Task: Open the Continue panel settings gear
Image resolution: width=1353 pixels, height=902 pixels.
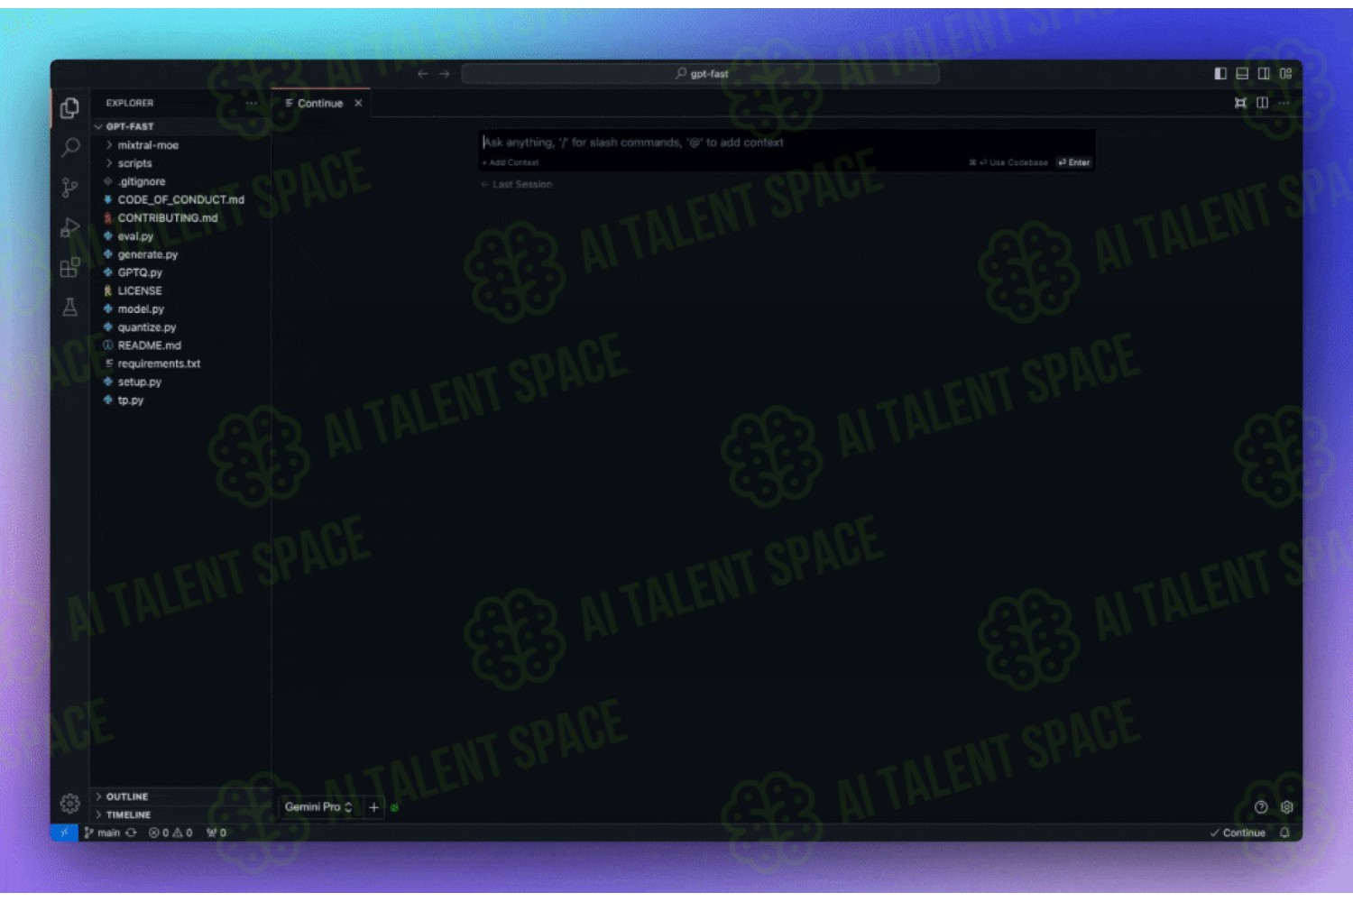Action: point(1287,807)
